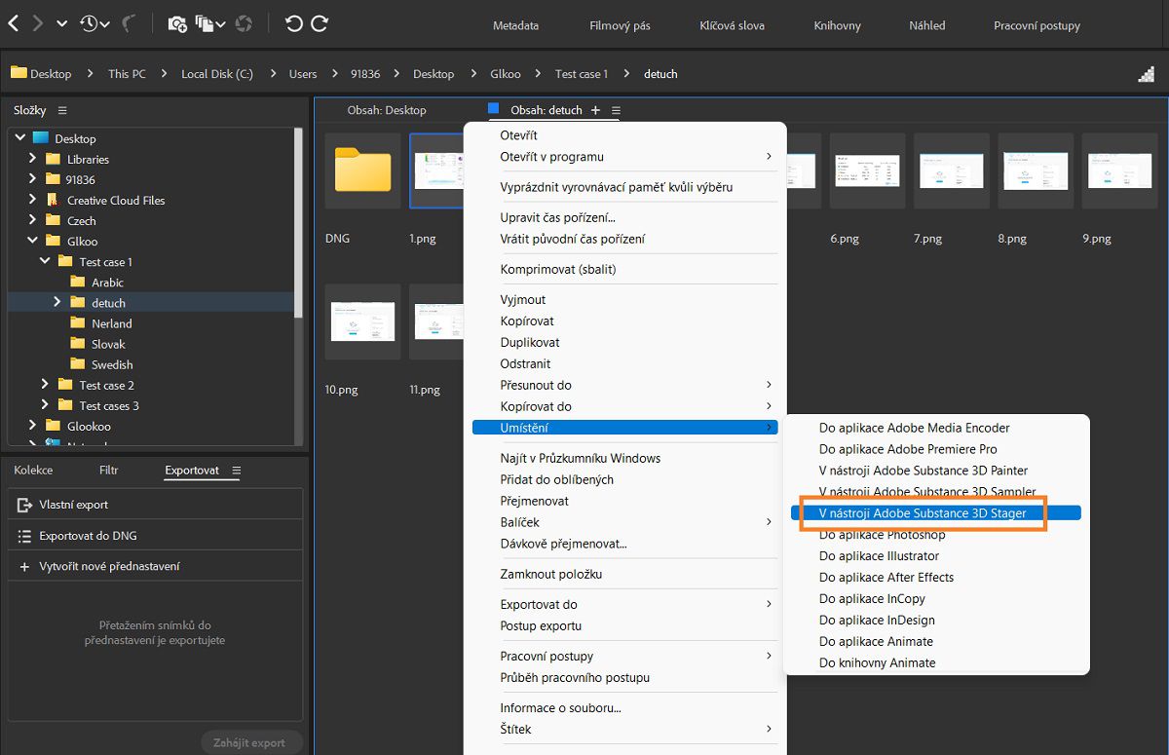Open the parent folders dropdown chevron
Image resolution: width=1169 pixels, height=755 pixels.
click(62, 24)
